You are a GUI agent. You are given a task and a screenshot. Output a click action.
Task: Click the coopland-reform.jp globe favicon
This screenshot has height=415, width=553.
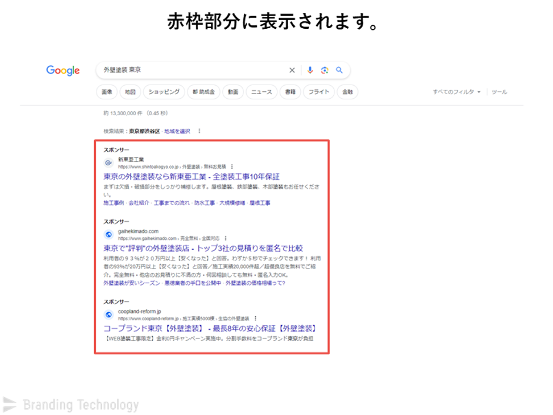(x=109, y=314)
